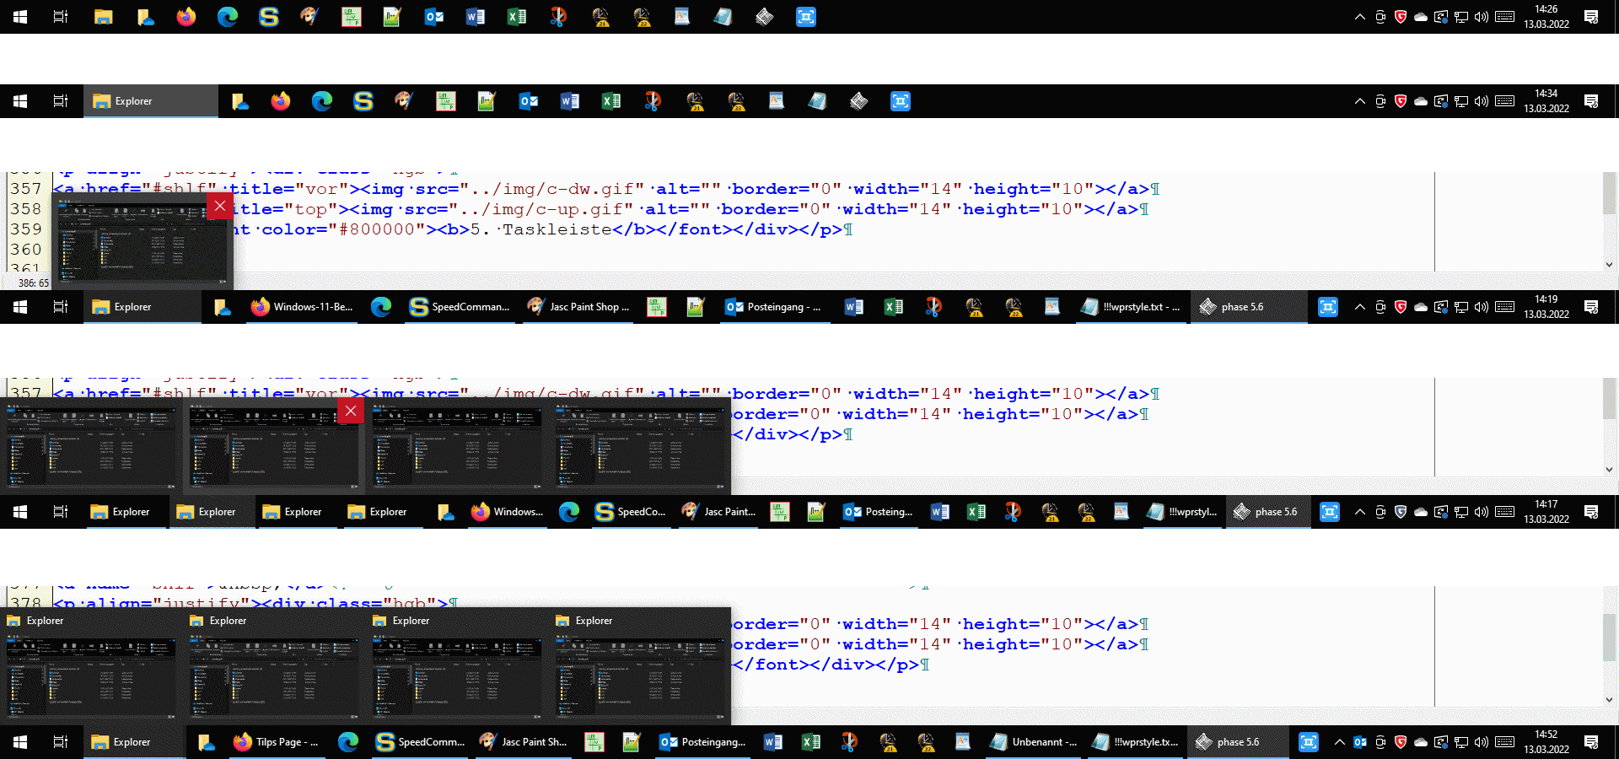1619x759 pixels.
Task: Click the highlighted second Explorer button in 14:17 taskbar
Action: [212, 512]
